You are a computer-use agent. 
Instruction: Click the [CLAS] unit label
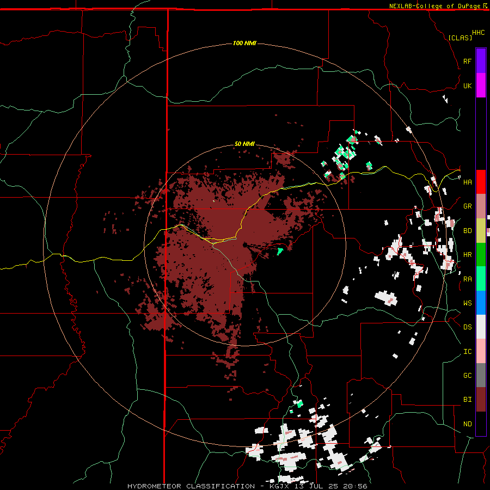tap(460, 38)
